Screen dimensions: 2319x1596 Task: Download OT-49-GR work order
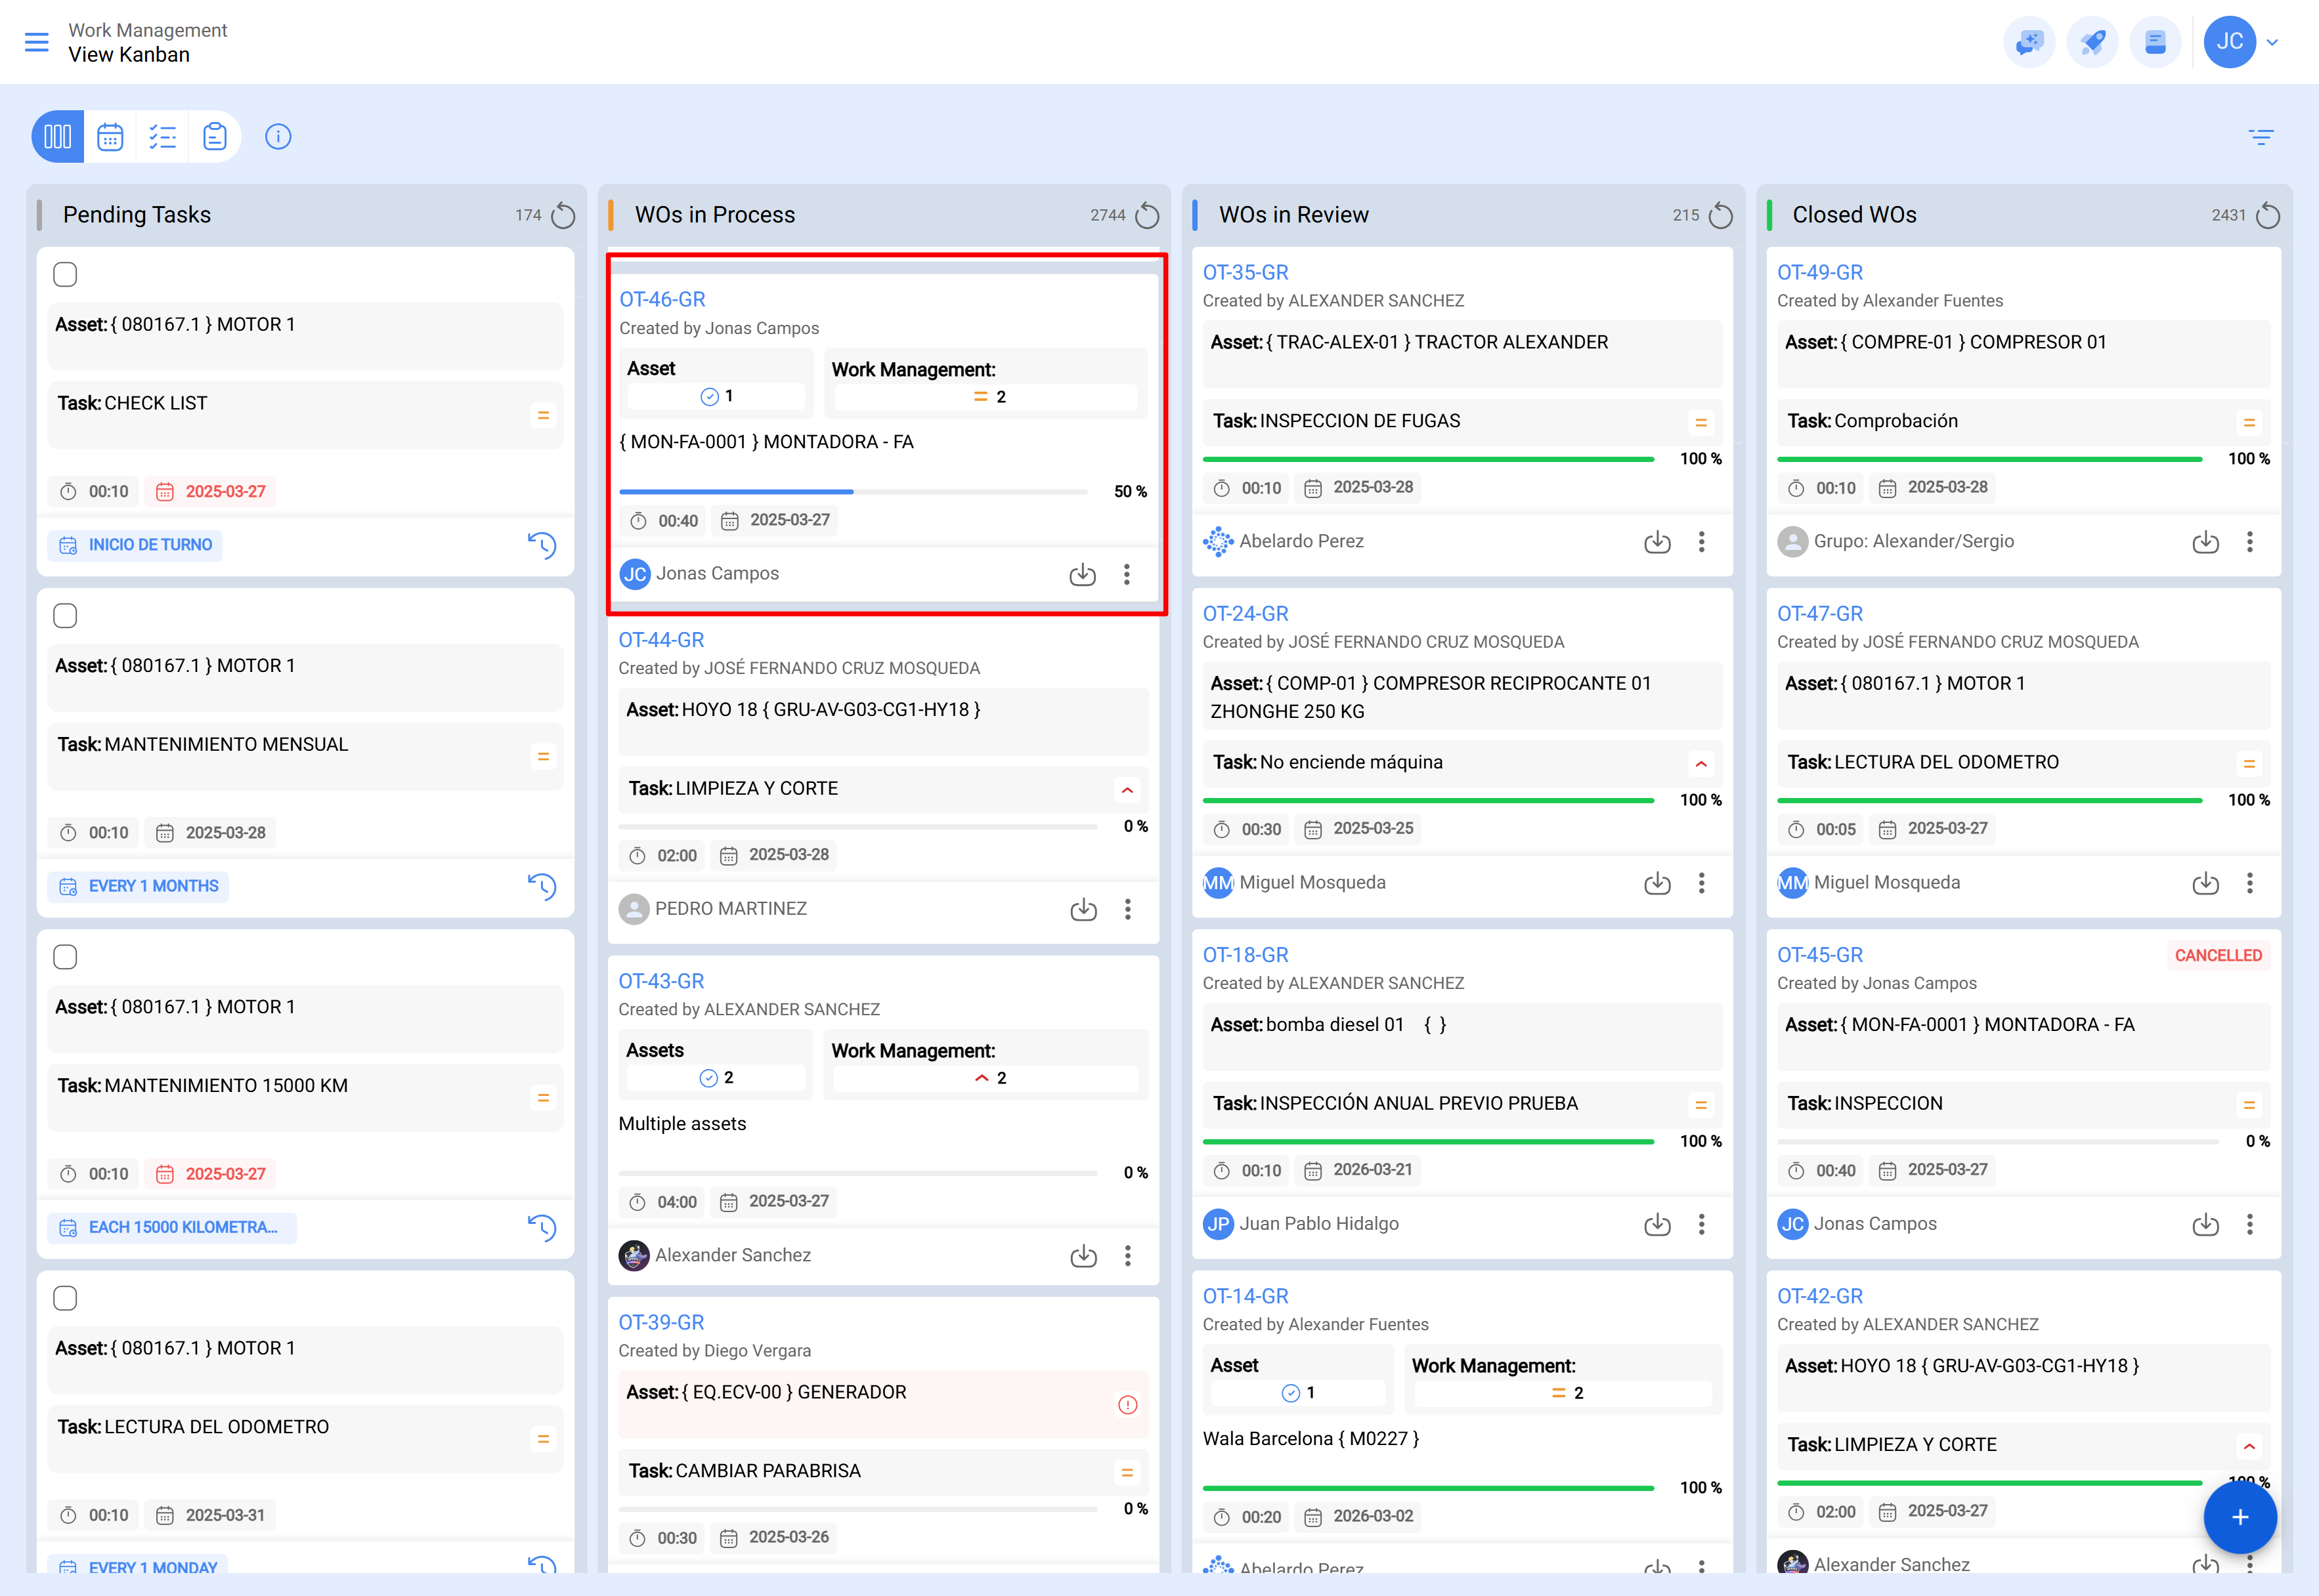(2206, 542)
